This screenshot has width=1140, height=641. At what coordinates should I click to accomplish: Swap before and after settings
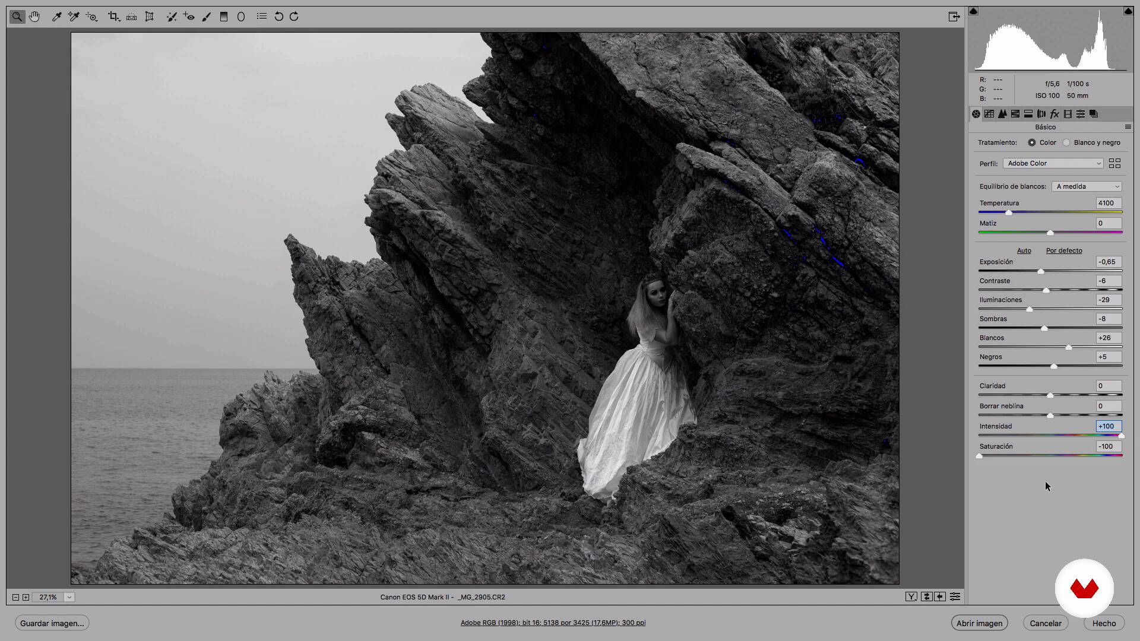[926, 596]
